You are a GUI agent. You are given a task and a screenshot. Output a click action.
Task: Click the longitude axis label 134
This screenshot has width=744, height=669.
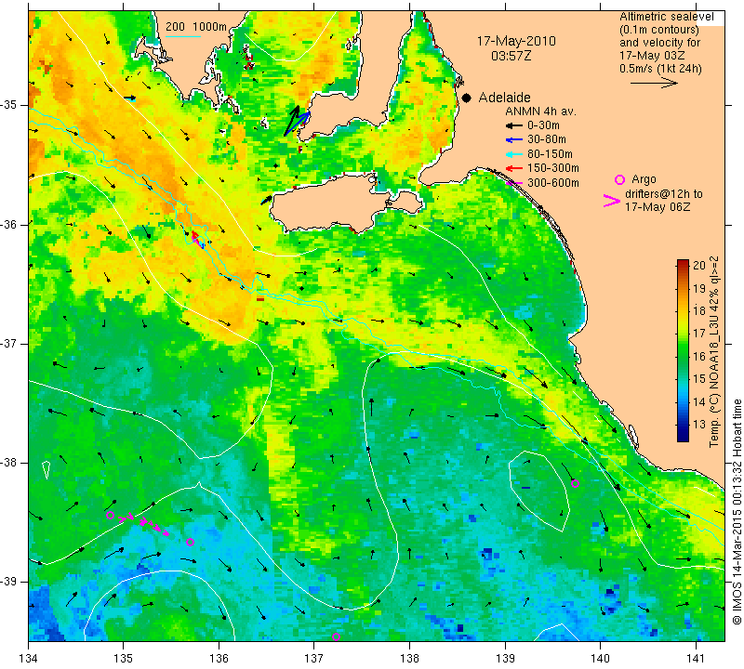(x=29, y=658)
